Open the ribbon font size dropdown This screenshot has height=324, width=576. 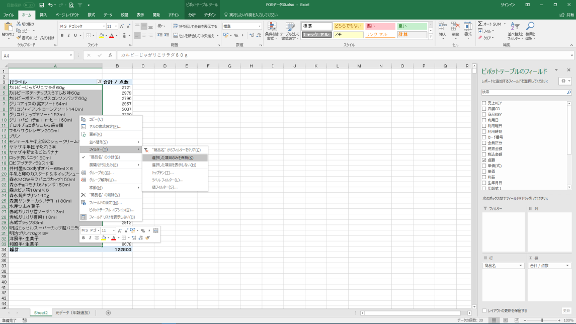[116, 27]
